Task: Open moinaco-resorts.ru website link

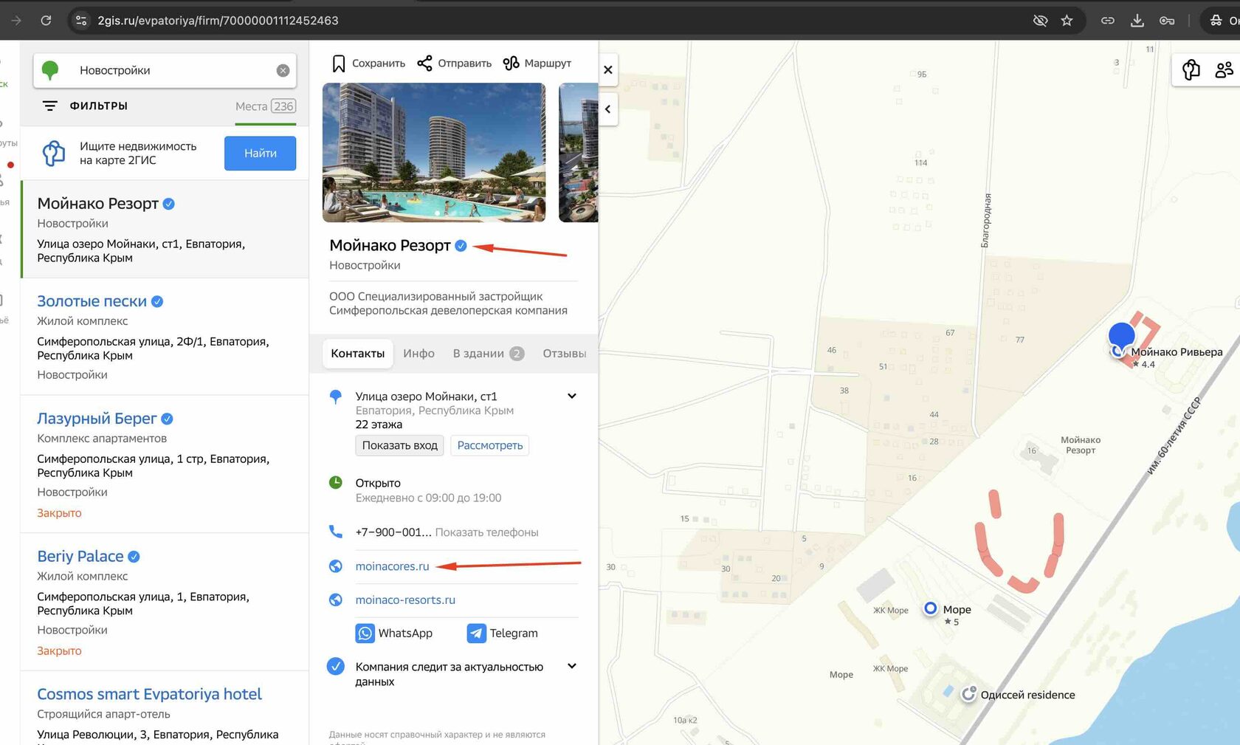Action: pyautogui.click(x=405, y=600)
